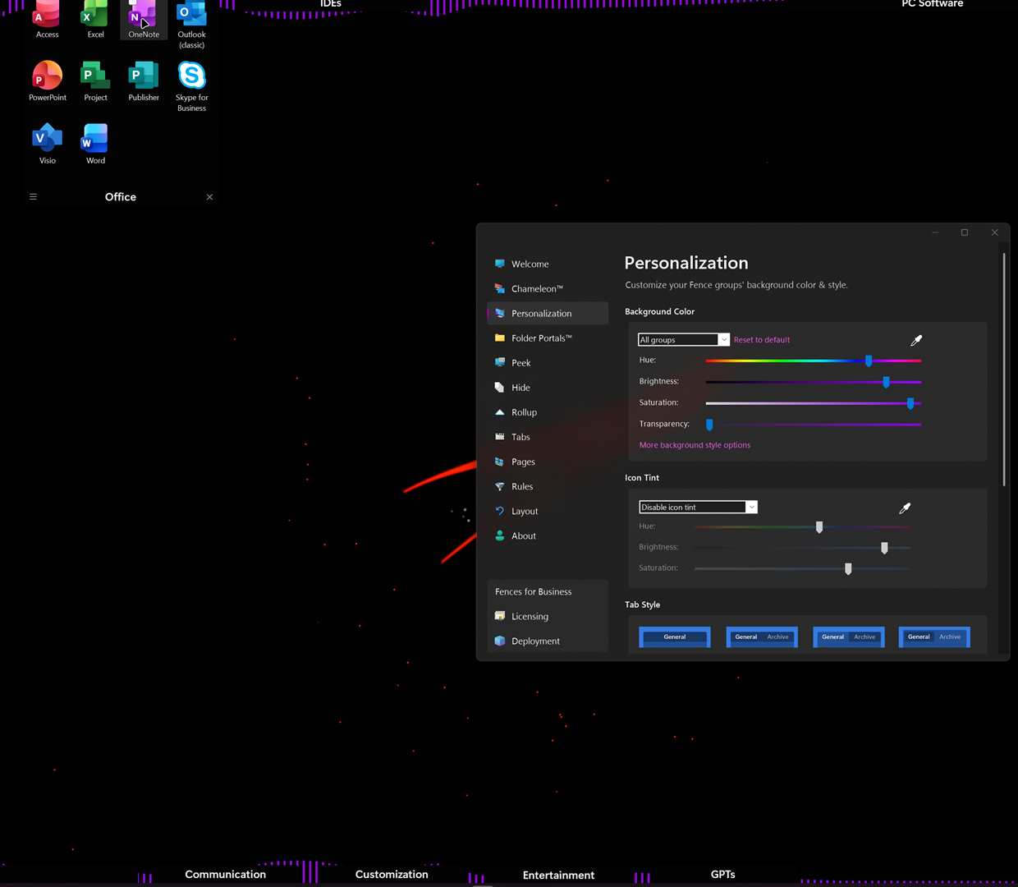
Task: Close the Office fence
Action: click(209, 197)
